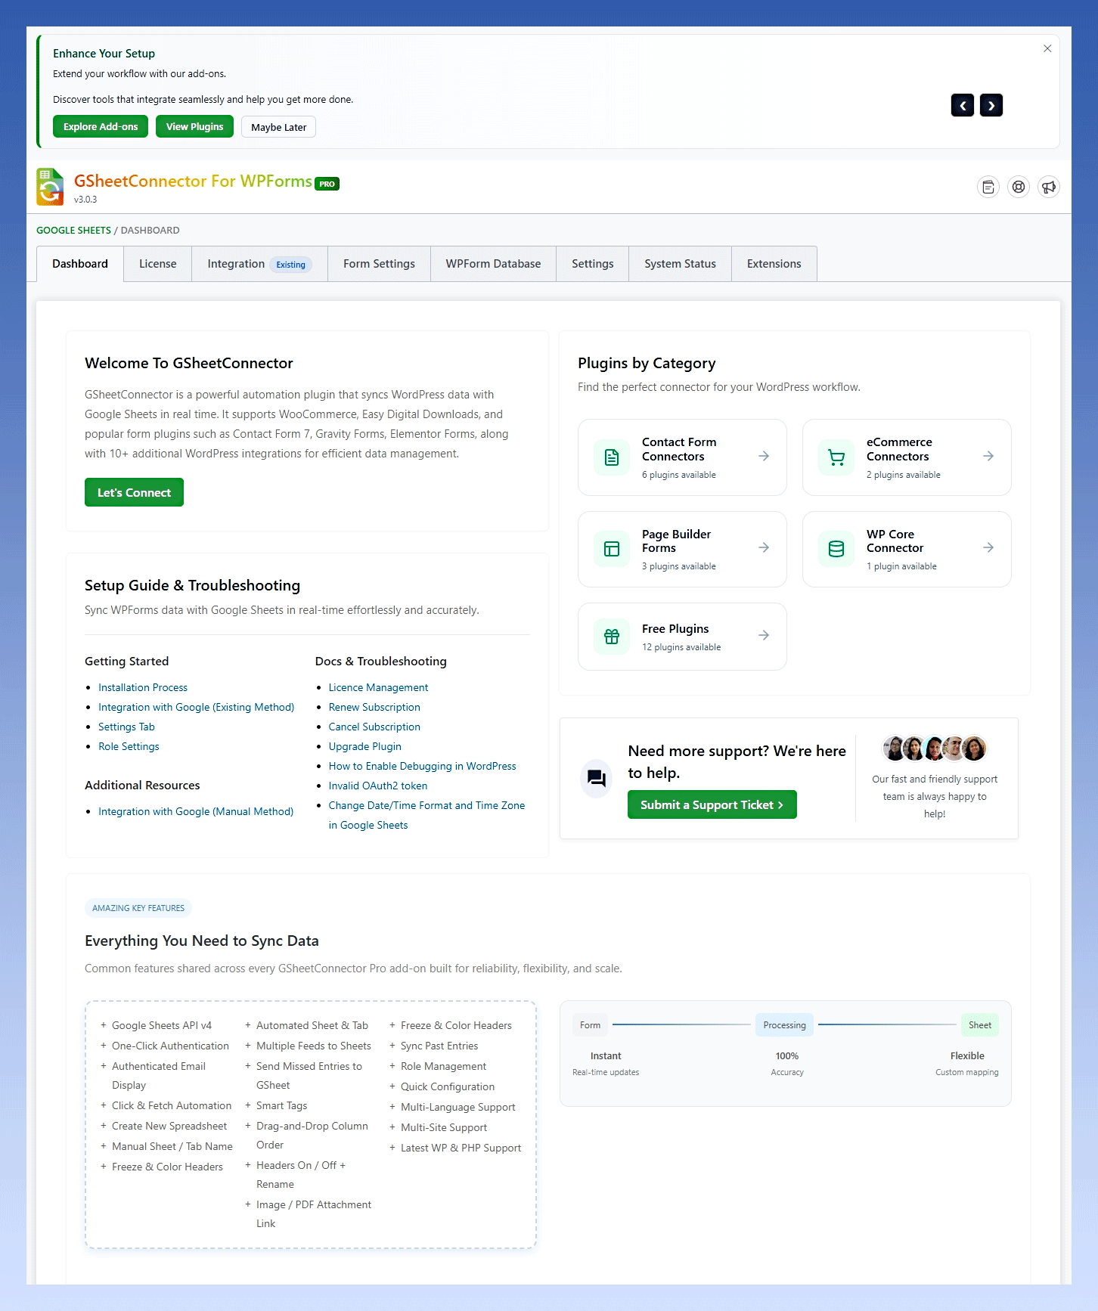Go to previous banner slide
The image size is (1098, 1311).
tap(963, 105)
